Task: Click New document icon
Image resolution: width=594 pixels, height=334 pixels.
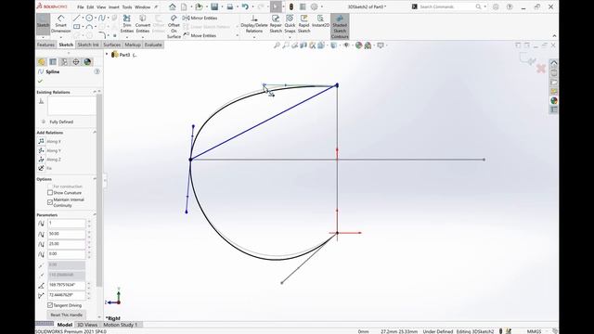Action: [184, 6]
